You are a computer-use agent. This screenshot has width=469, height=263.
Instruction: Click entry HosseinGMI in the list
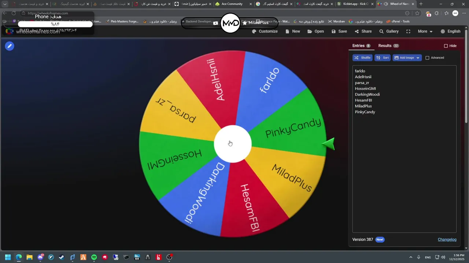365,88
